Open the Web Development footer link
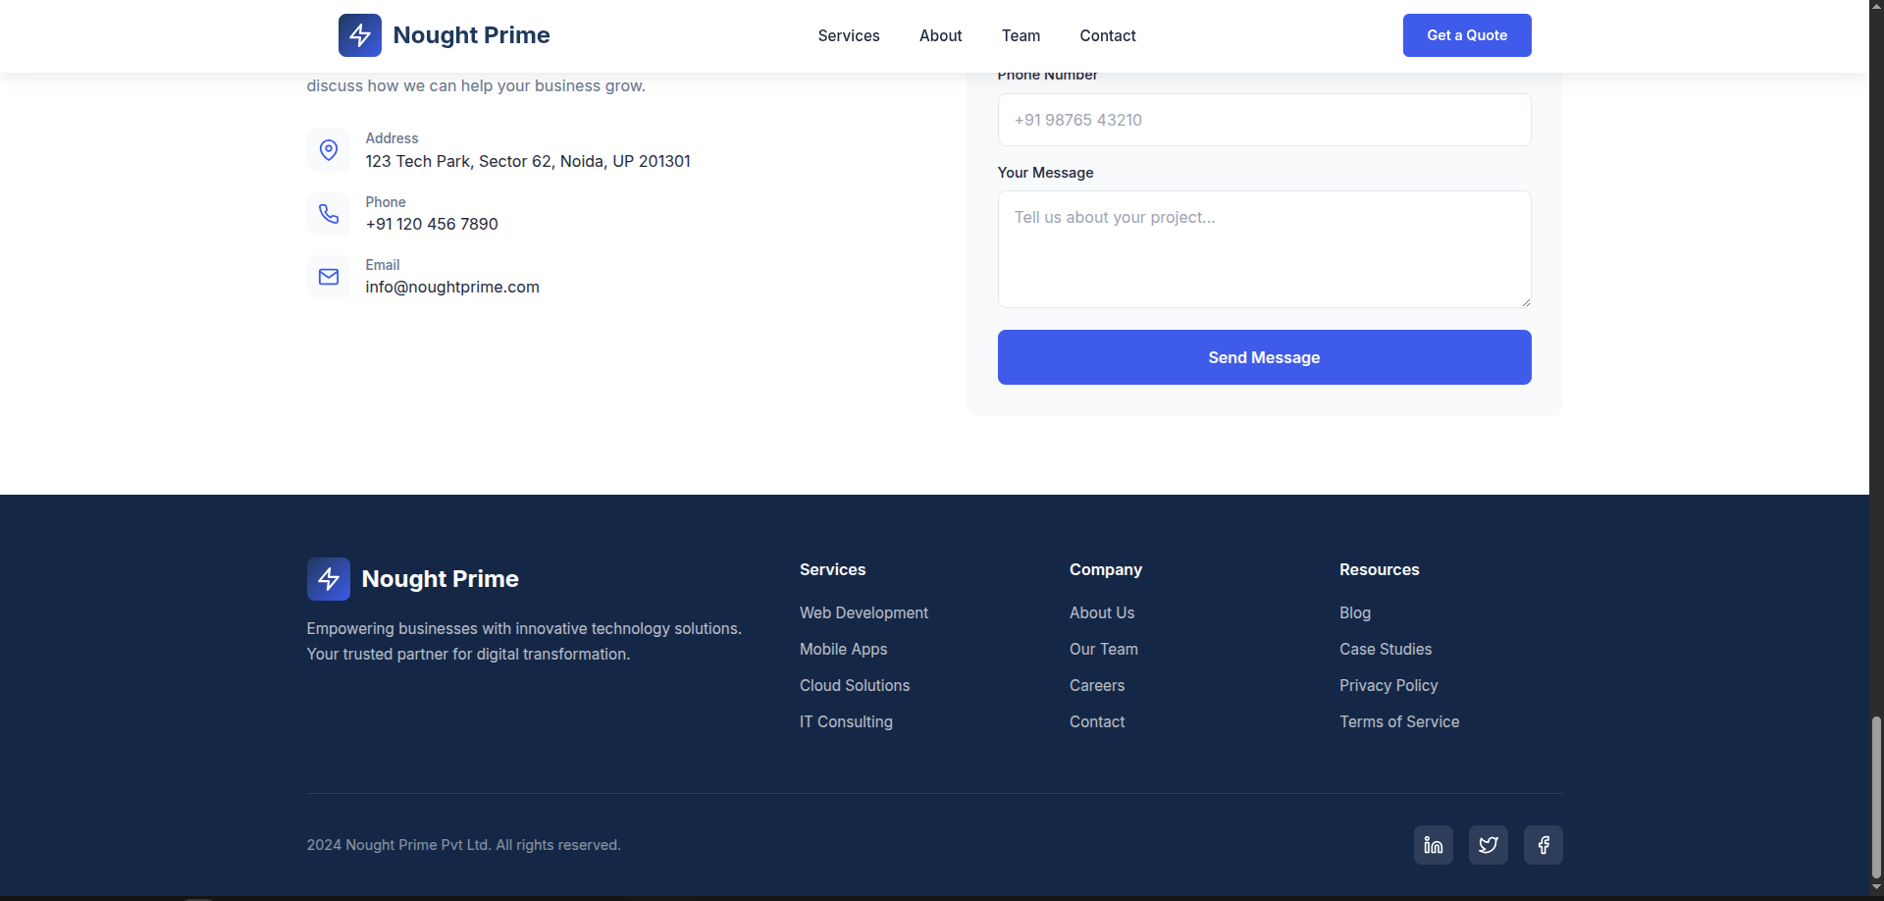The height and width of the screenshot is (901, 1884). [x=863, y=612]
